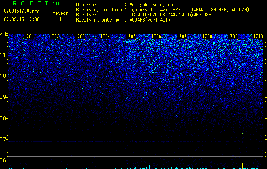Click the 1708 time marker

(208, 36)
